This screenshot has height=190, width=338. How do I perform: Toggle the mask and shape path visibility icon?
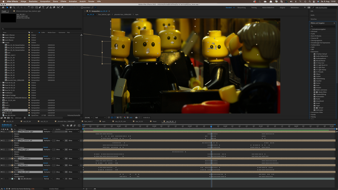pyautogui.click(x=115, y=118)
